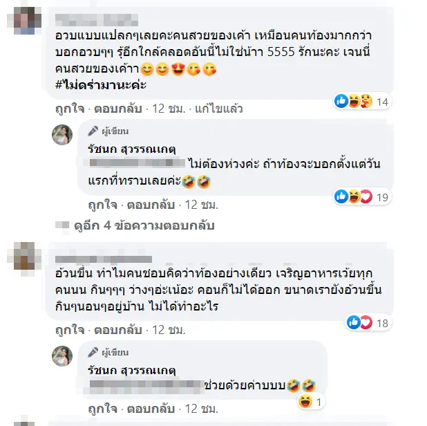427x426 pixels.
Task: Open blurred profile picture of the first commenter
Action: 24,21
